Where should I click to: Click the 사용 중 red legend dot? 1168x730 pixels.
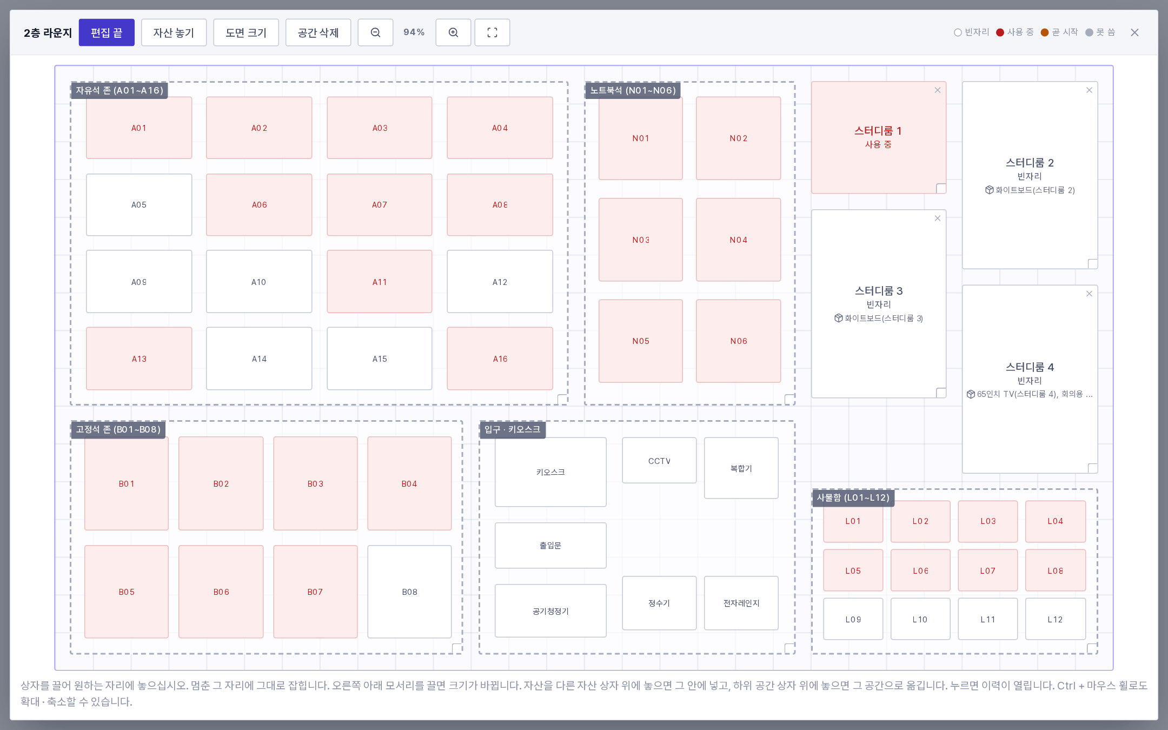tap(1000, 32)
